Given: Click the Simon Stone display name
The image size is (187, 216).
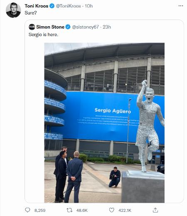Looking at the screenshot, I should [x=50, y=27].
